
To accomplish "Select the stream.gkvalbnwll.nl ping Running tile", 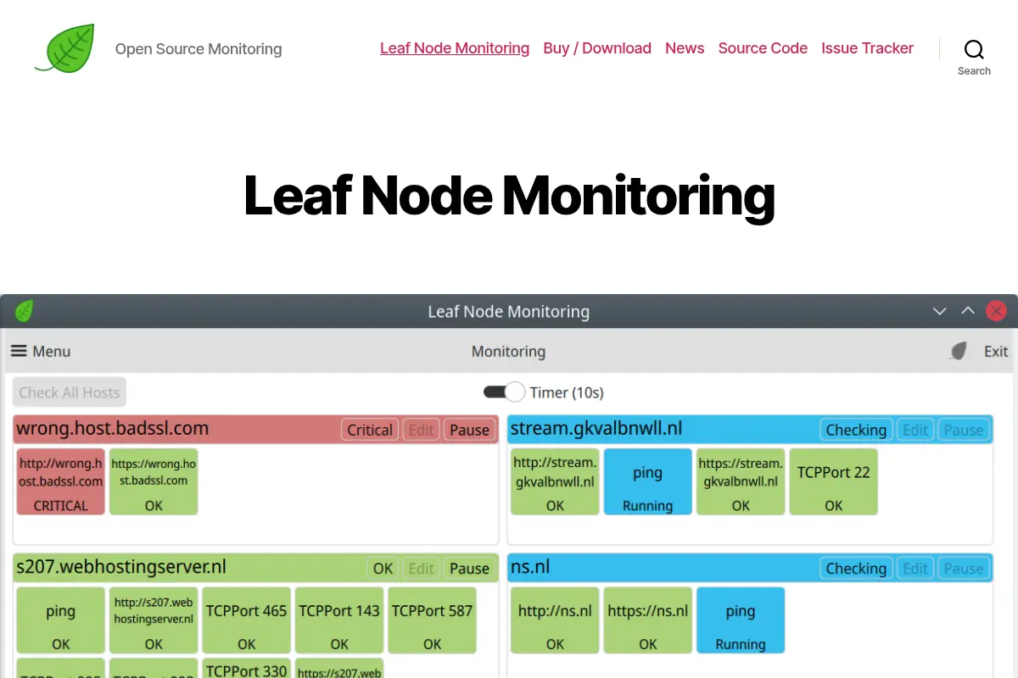I will pyautogui.click(x=647, y=481).
